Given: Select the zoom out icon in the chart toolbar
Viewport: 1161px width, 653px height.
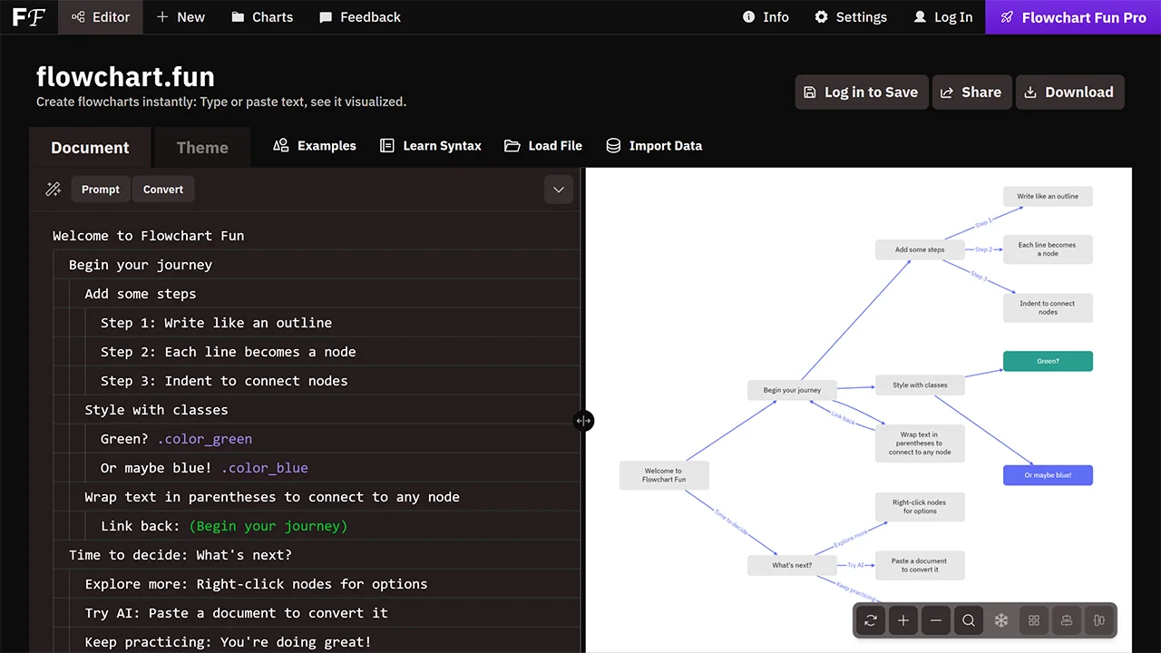Looking at the screenshot, I should pos(935,620).
